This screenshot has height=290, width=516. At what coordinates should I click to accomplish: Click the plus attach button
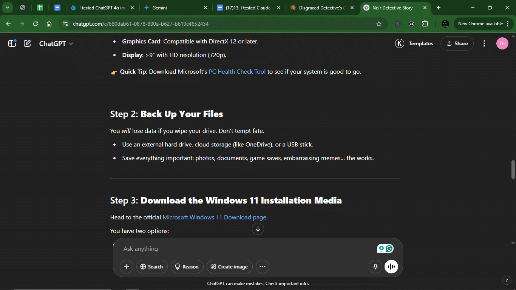click(127, 267)
